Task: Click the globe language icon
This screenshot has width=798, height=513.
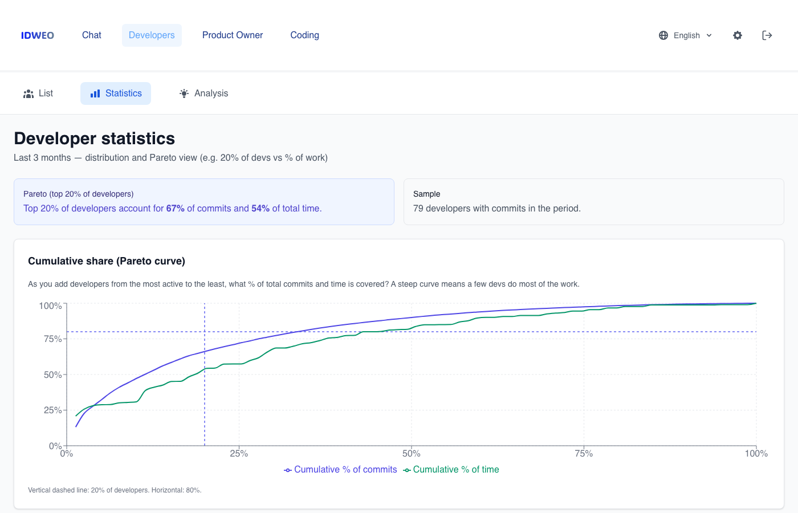Action: (663, 35)
